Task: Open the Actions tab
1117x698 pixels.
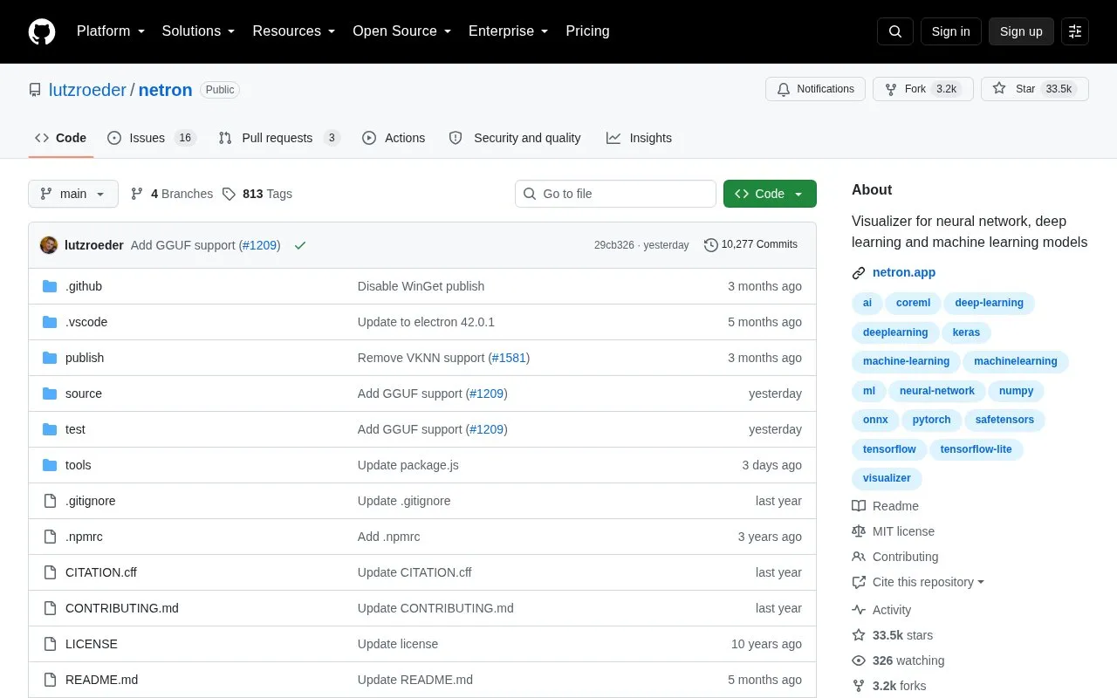Action: [x=394, y=138]
